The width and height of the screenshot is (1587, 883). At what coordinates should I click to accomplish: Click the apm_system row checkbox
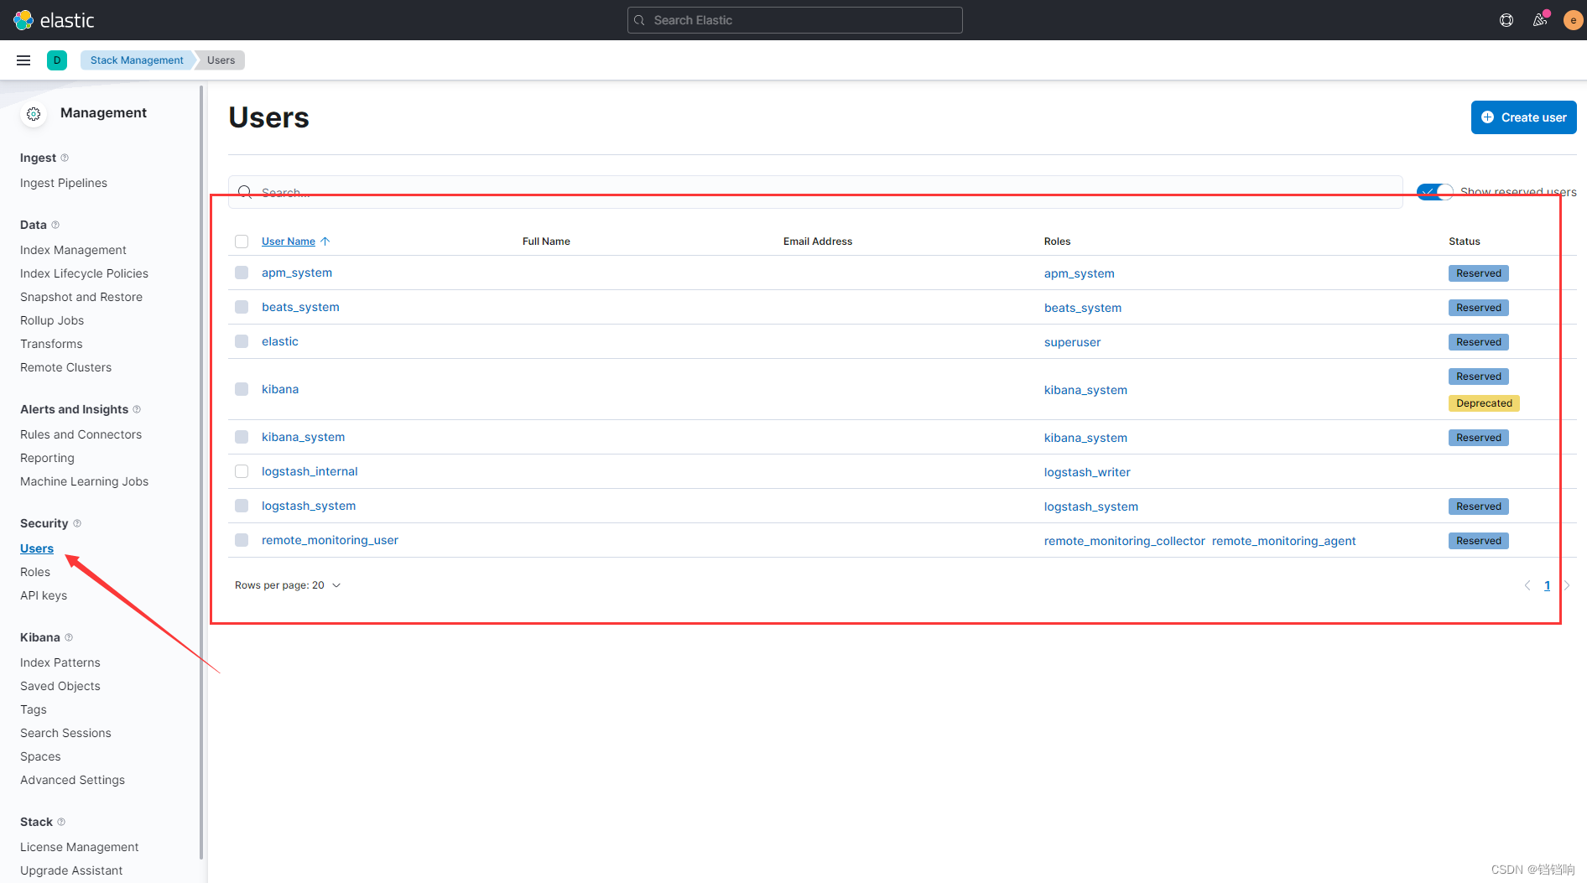pos(242,273)
